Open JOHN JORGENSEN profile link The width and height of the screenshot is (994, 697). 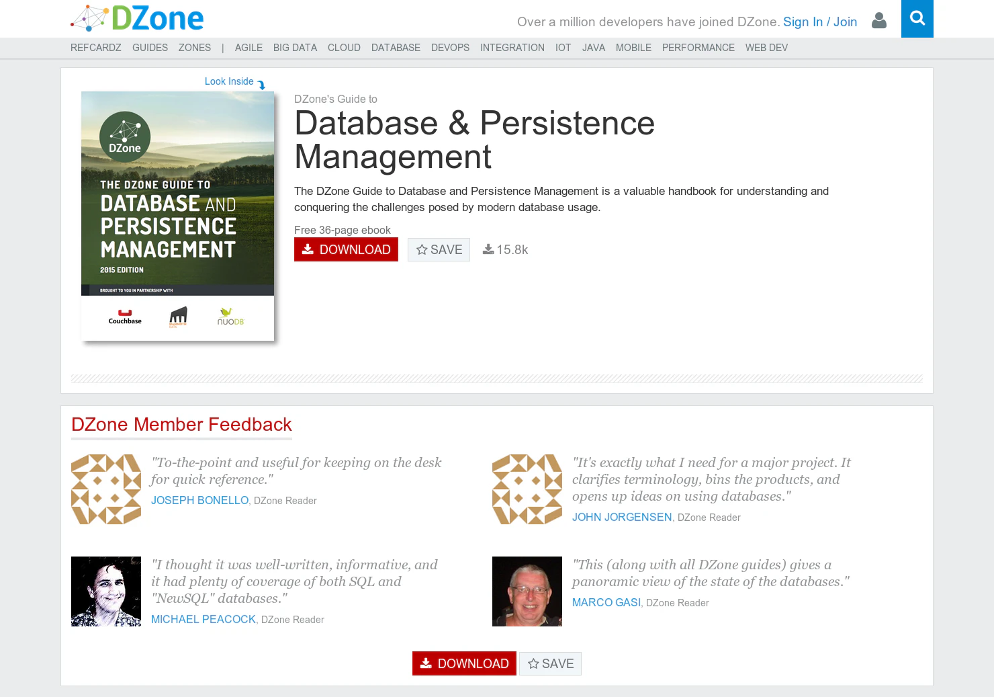pos(622,517)
